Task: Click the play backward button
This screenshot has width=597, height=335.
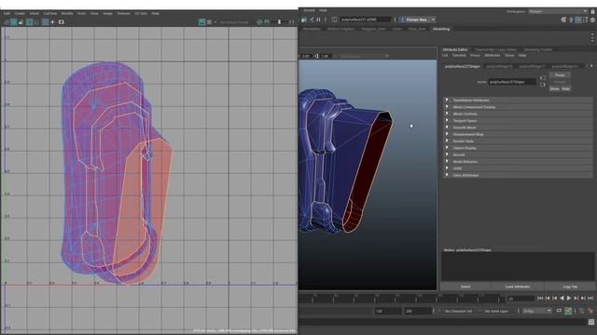Action: click(x=562, y=299)
